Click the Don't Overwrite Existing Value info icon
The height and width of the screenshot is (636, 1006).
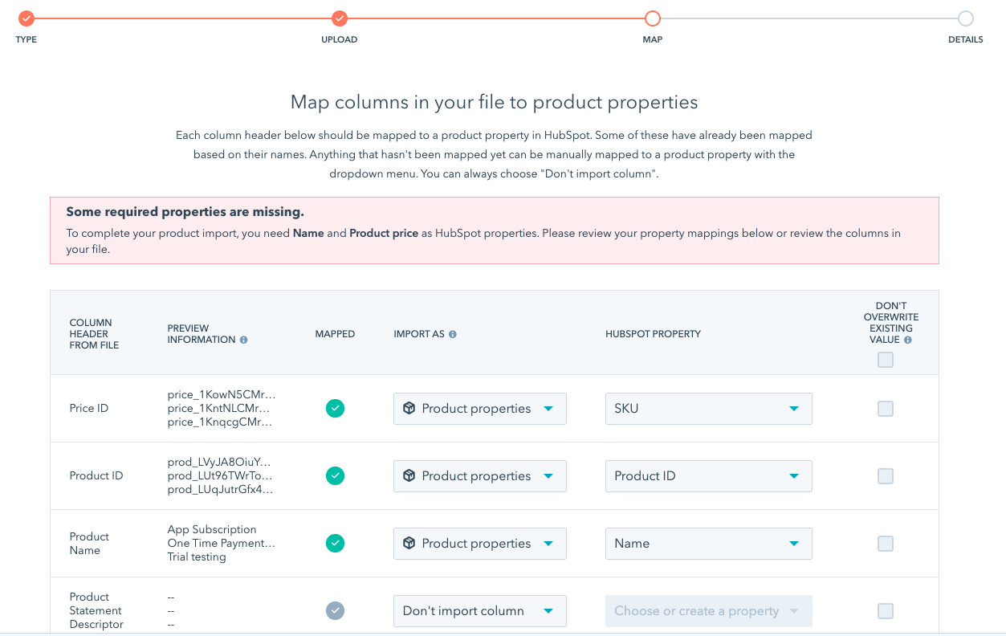(x=908, y=340)
